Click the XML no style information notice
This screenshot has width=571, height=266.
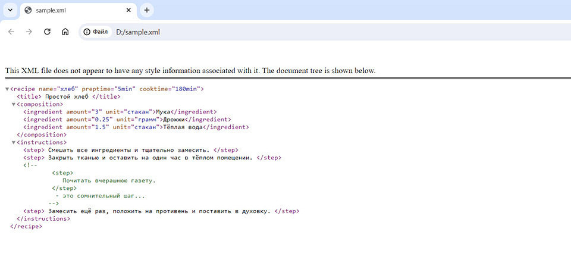[190, 71]
